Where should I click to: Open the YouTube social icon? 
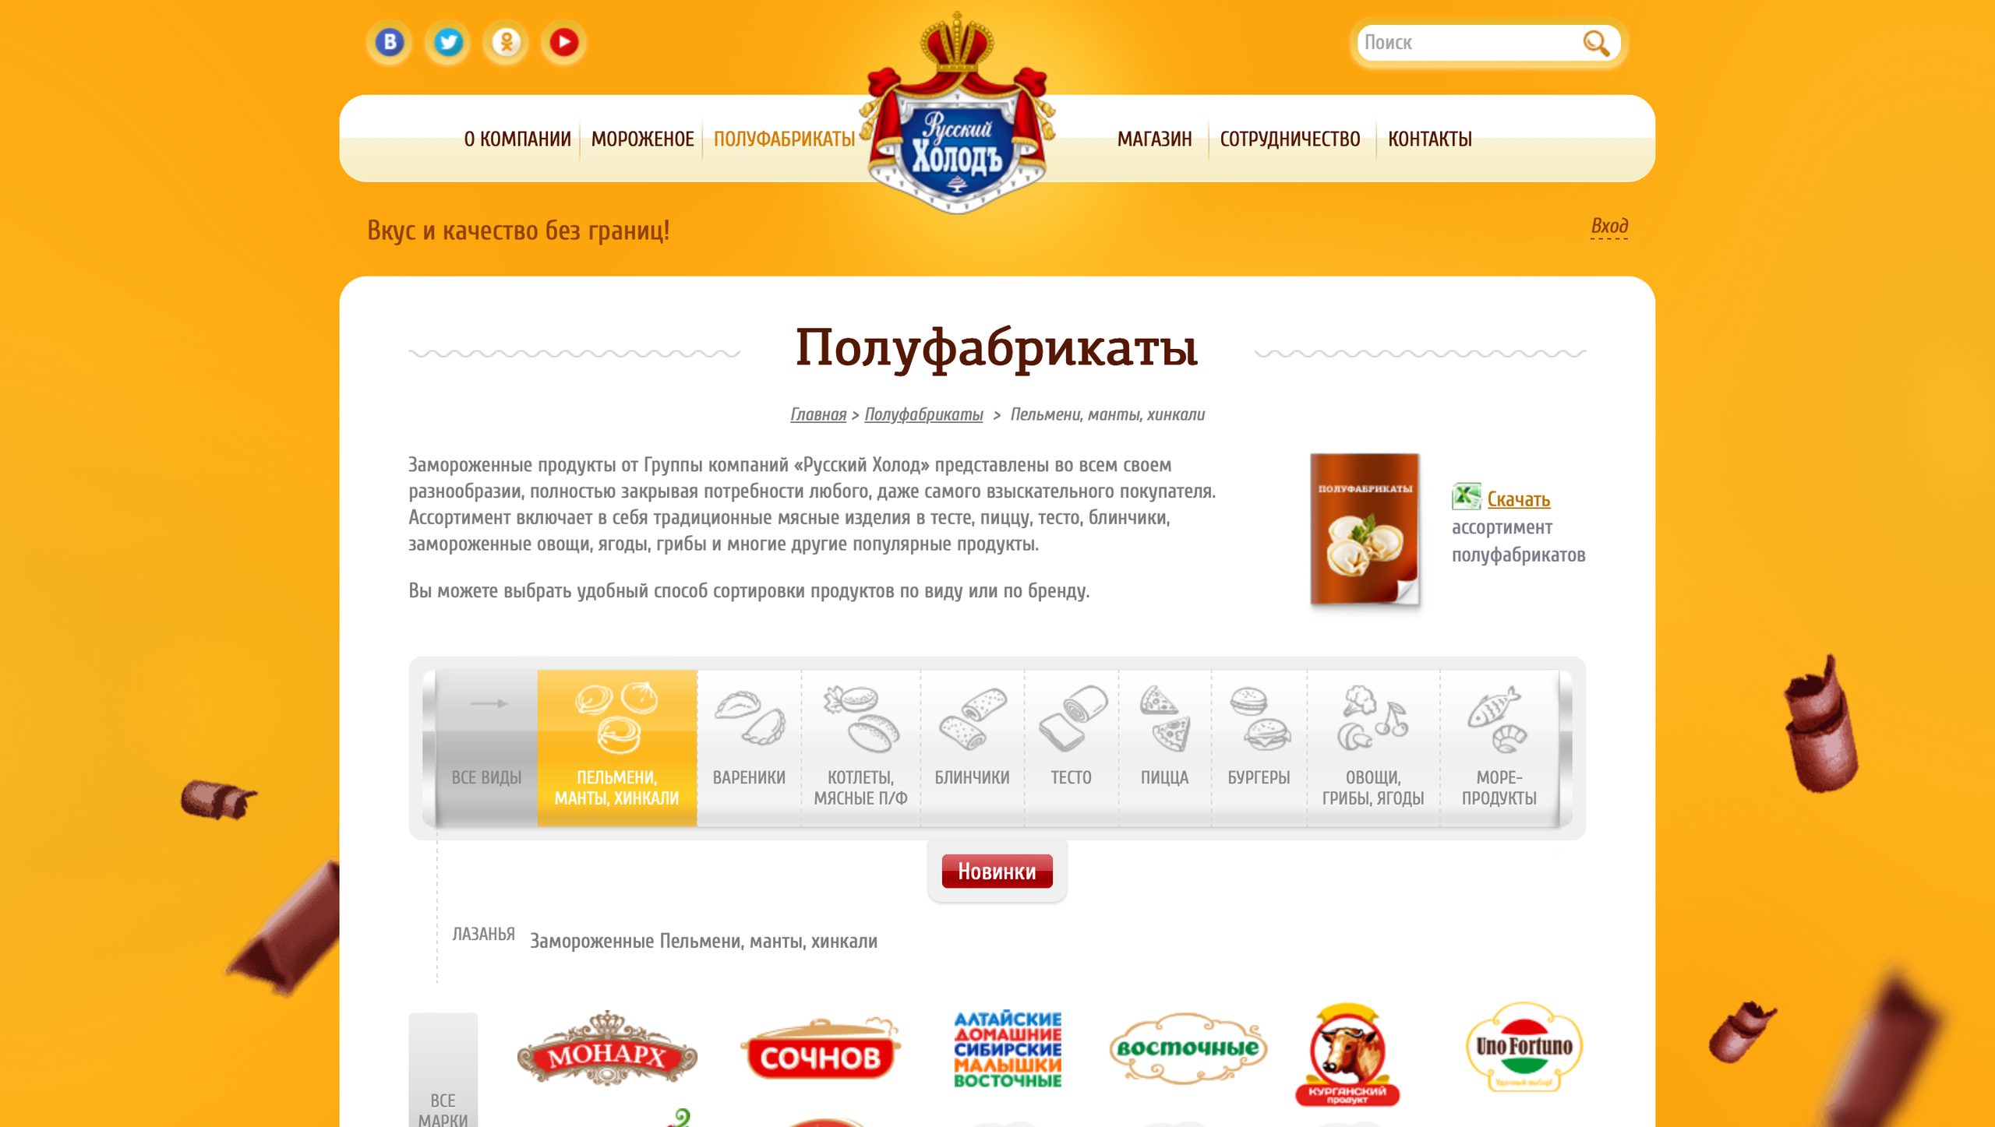click(564, 42)
